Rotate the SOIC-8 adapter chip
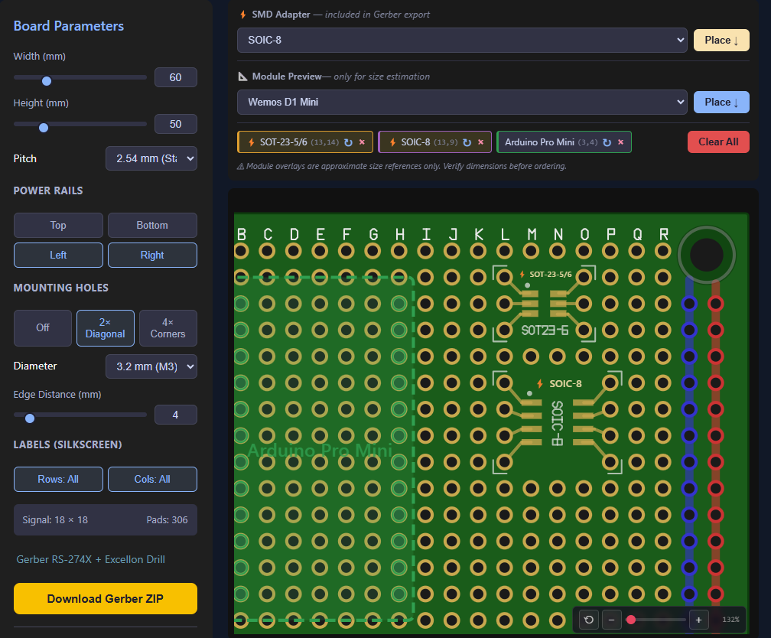 (x=467, y=142)
